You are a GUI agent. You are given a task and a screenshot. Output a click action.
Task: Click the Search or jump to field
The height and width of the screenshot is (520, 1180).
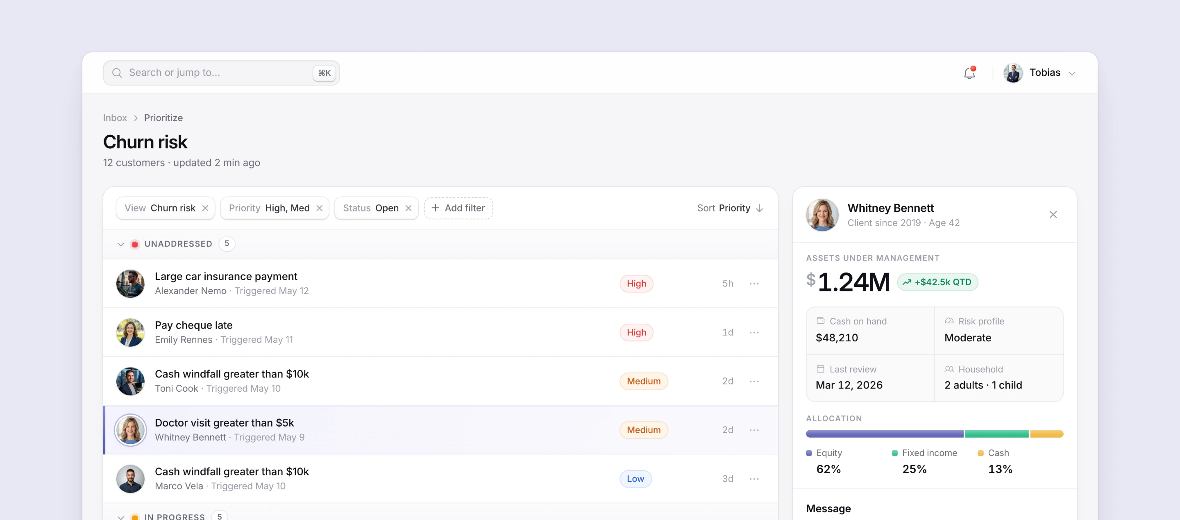click(x=221, y=73)
